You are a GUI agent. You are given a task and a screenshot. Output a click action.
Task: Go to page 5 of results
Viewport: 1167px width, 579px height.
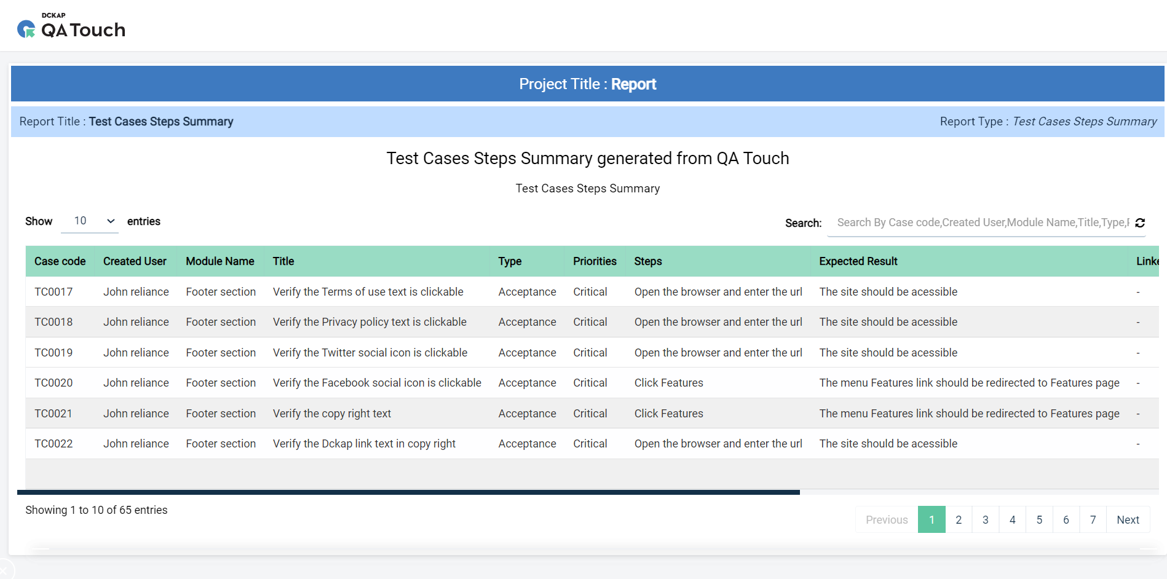coord(1040,520)
